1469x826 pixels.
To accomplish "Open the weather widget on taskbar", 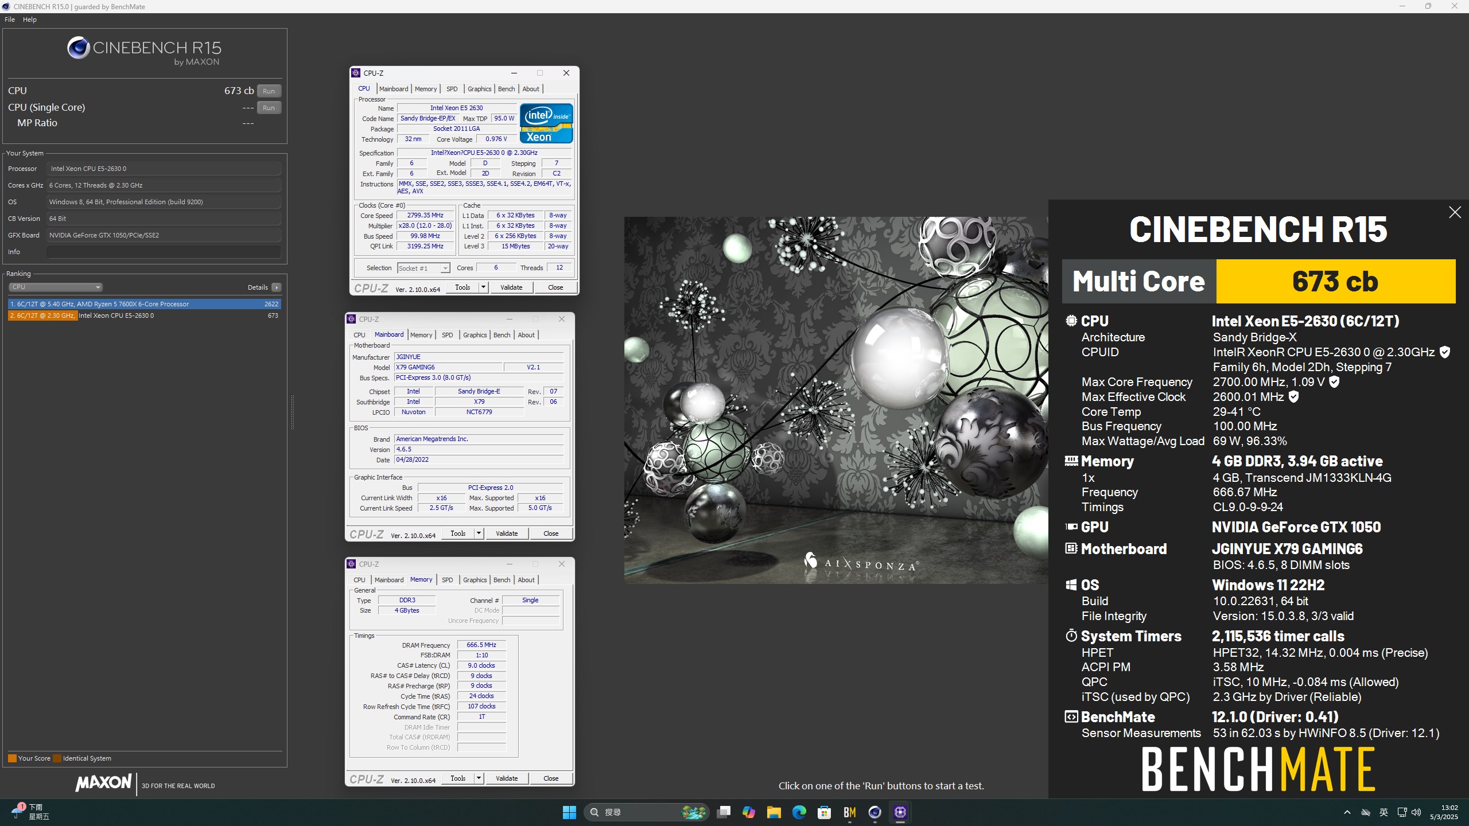I will click(32, 812).
